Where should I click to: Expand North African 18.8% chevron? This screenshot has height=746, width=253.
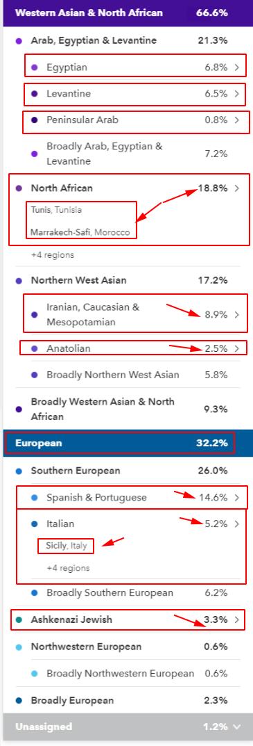pyautogui.click(x=237, y=188)
